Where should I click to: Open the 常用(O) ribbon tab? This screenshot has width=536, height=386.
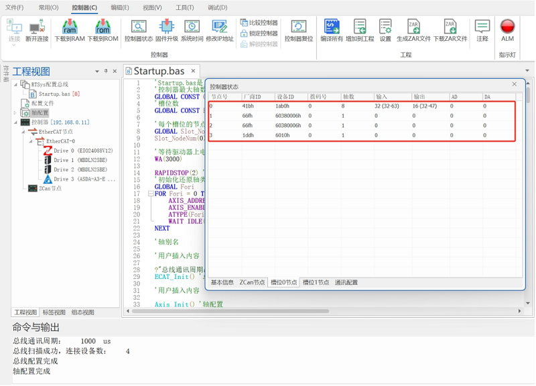point(48,7)
